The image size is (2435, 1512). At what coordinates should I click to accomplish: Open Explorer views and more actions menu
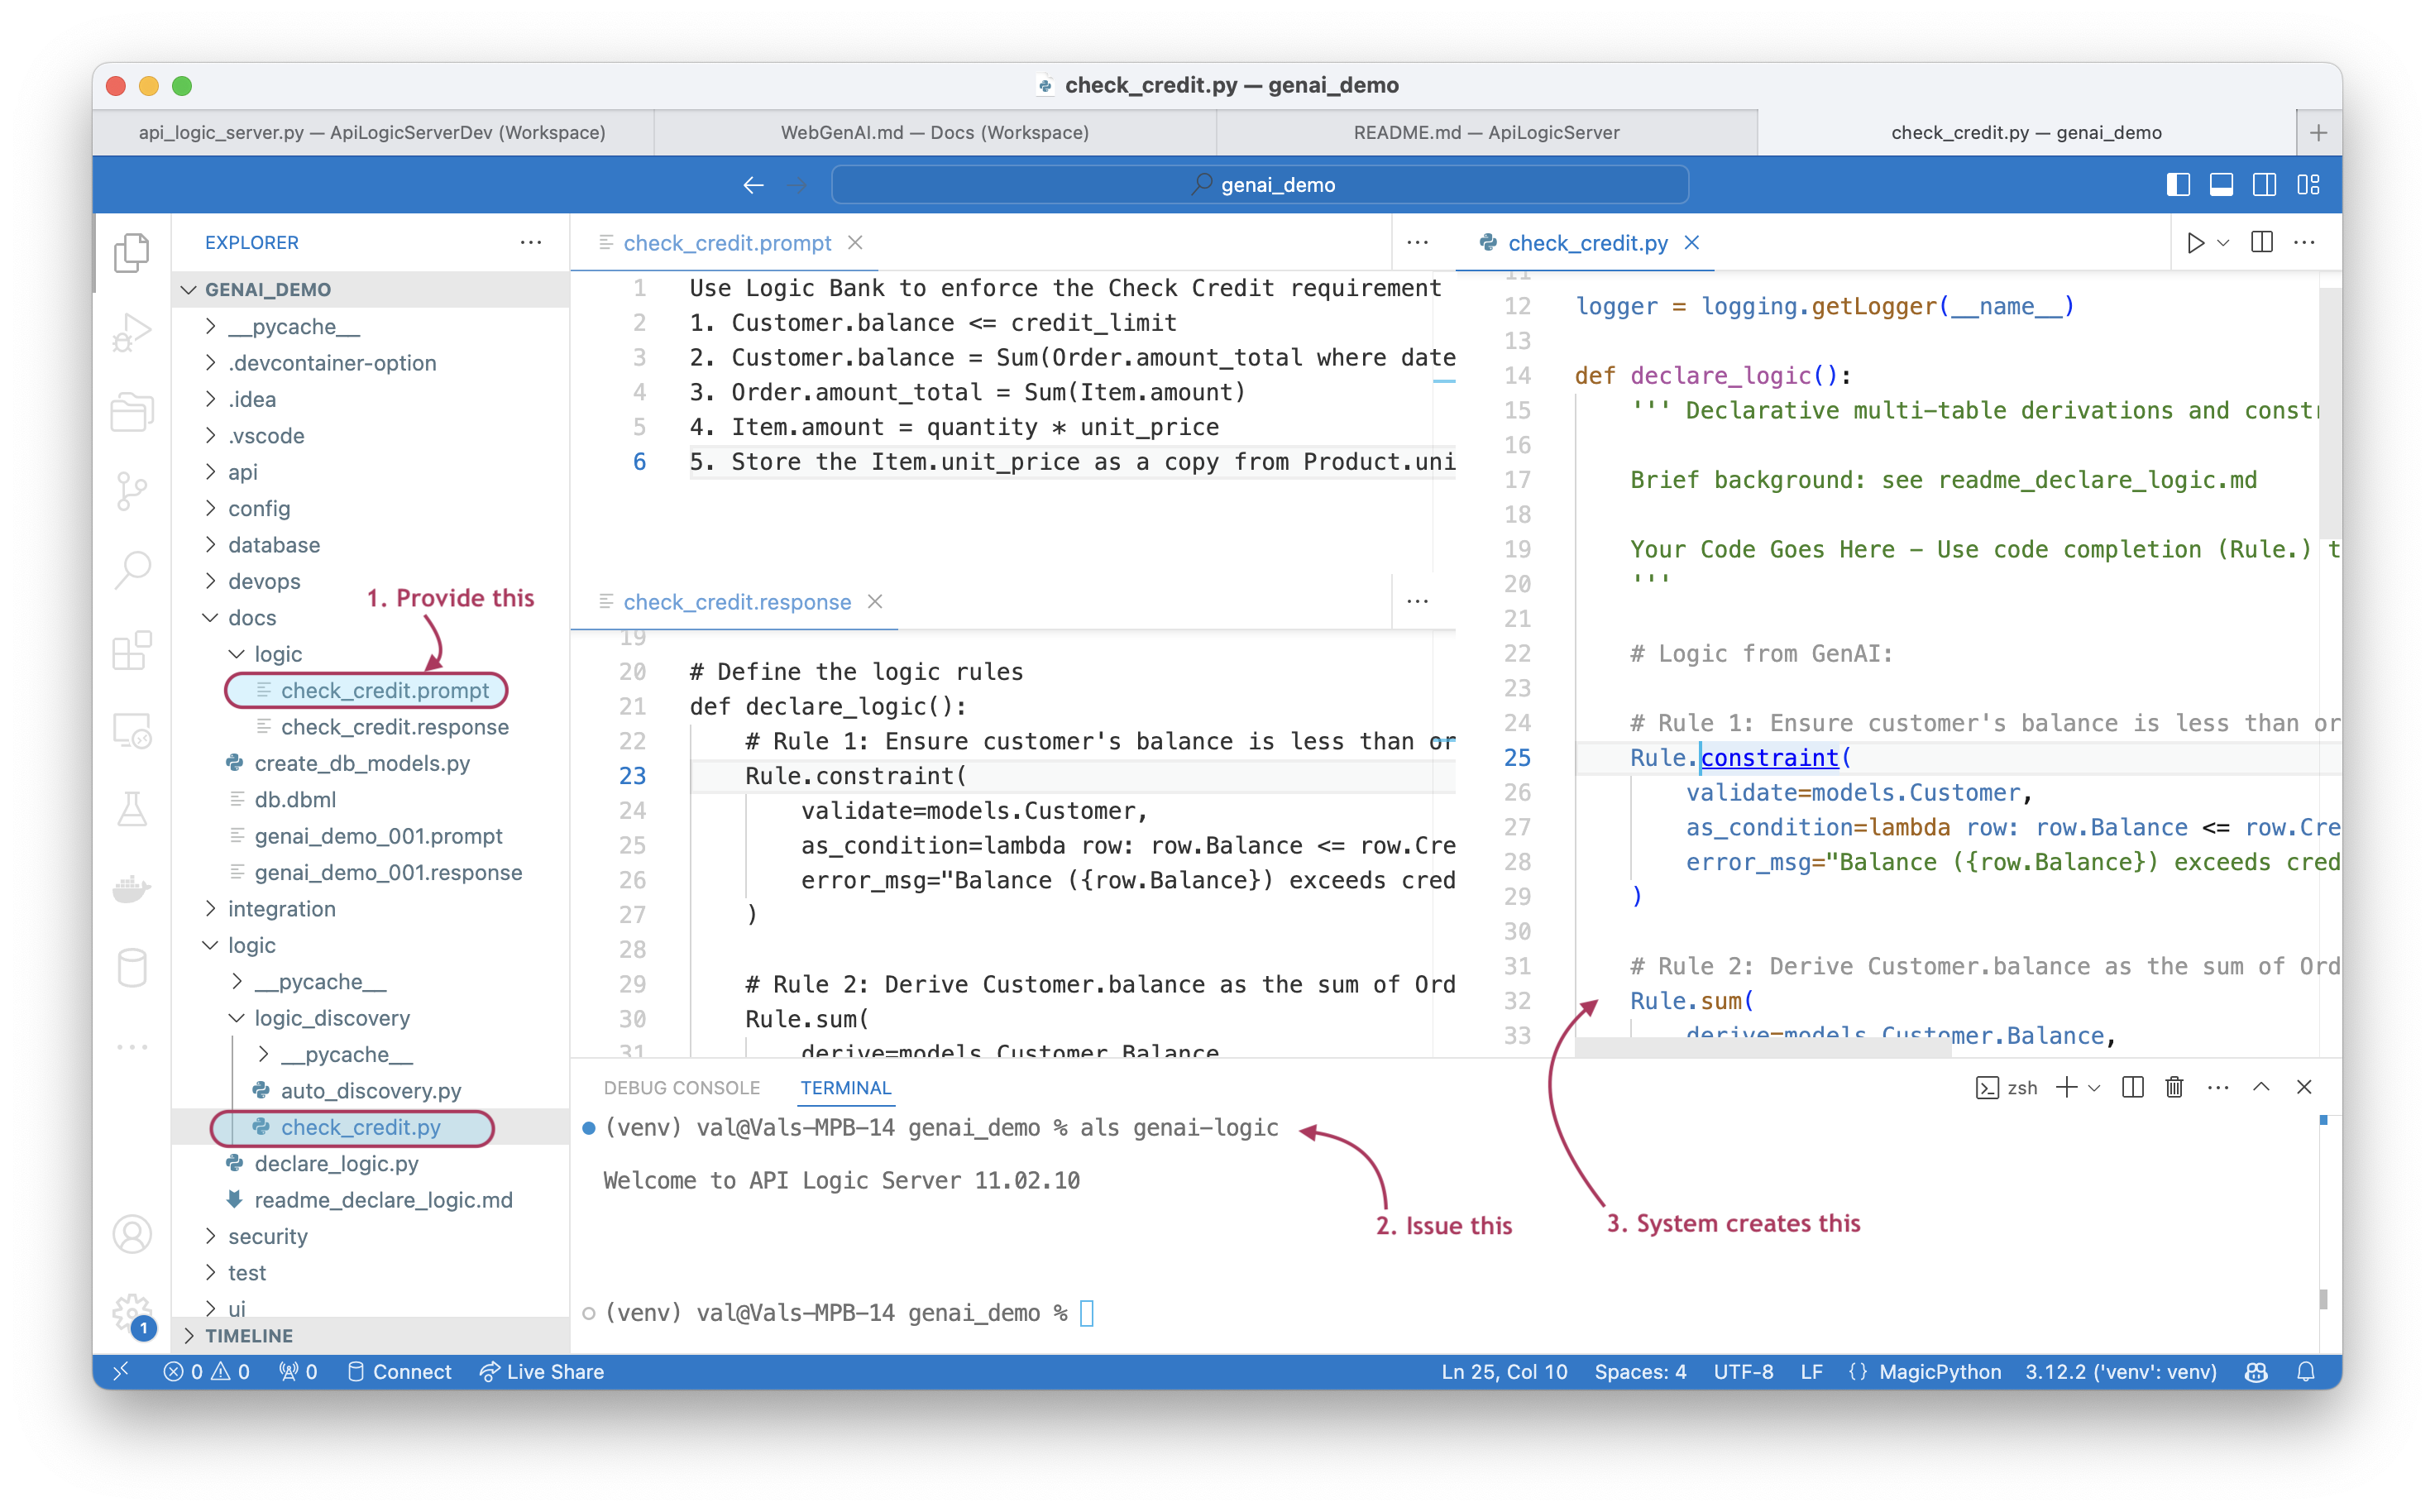pos(531,243)
